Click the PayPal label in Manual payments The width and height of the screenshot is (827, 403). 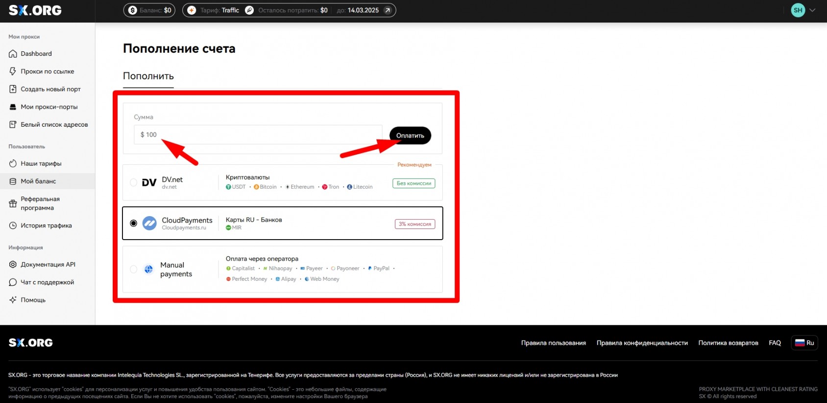point(381,269)
